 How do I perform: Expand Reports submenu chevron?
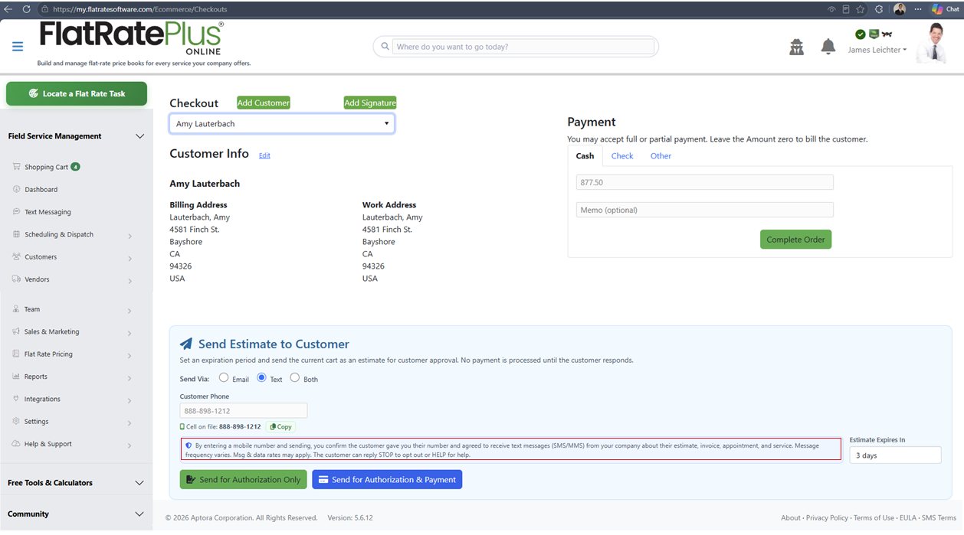coord(130,378)
